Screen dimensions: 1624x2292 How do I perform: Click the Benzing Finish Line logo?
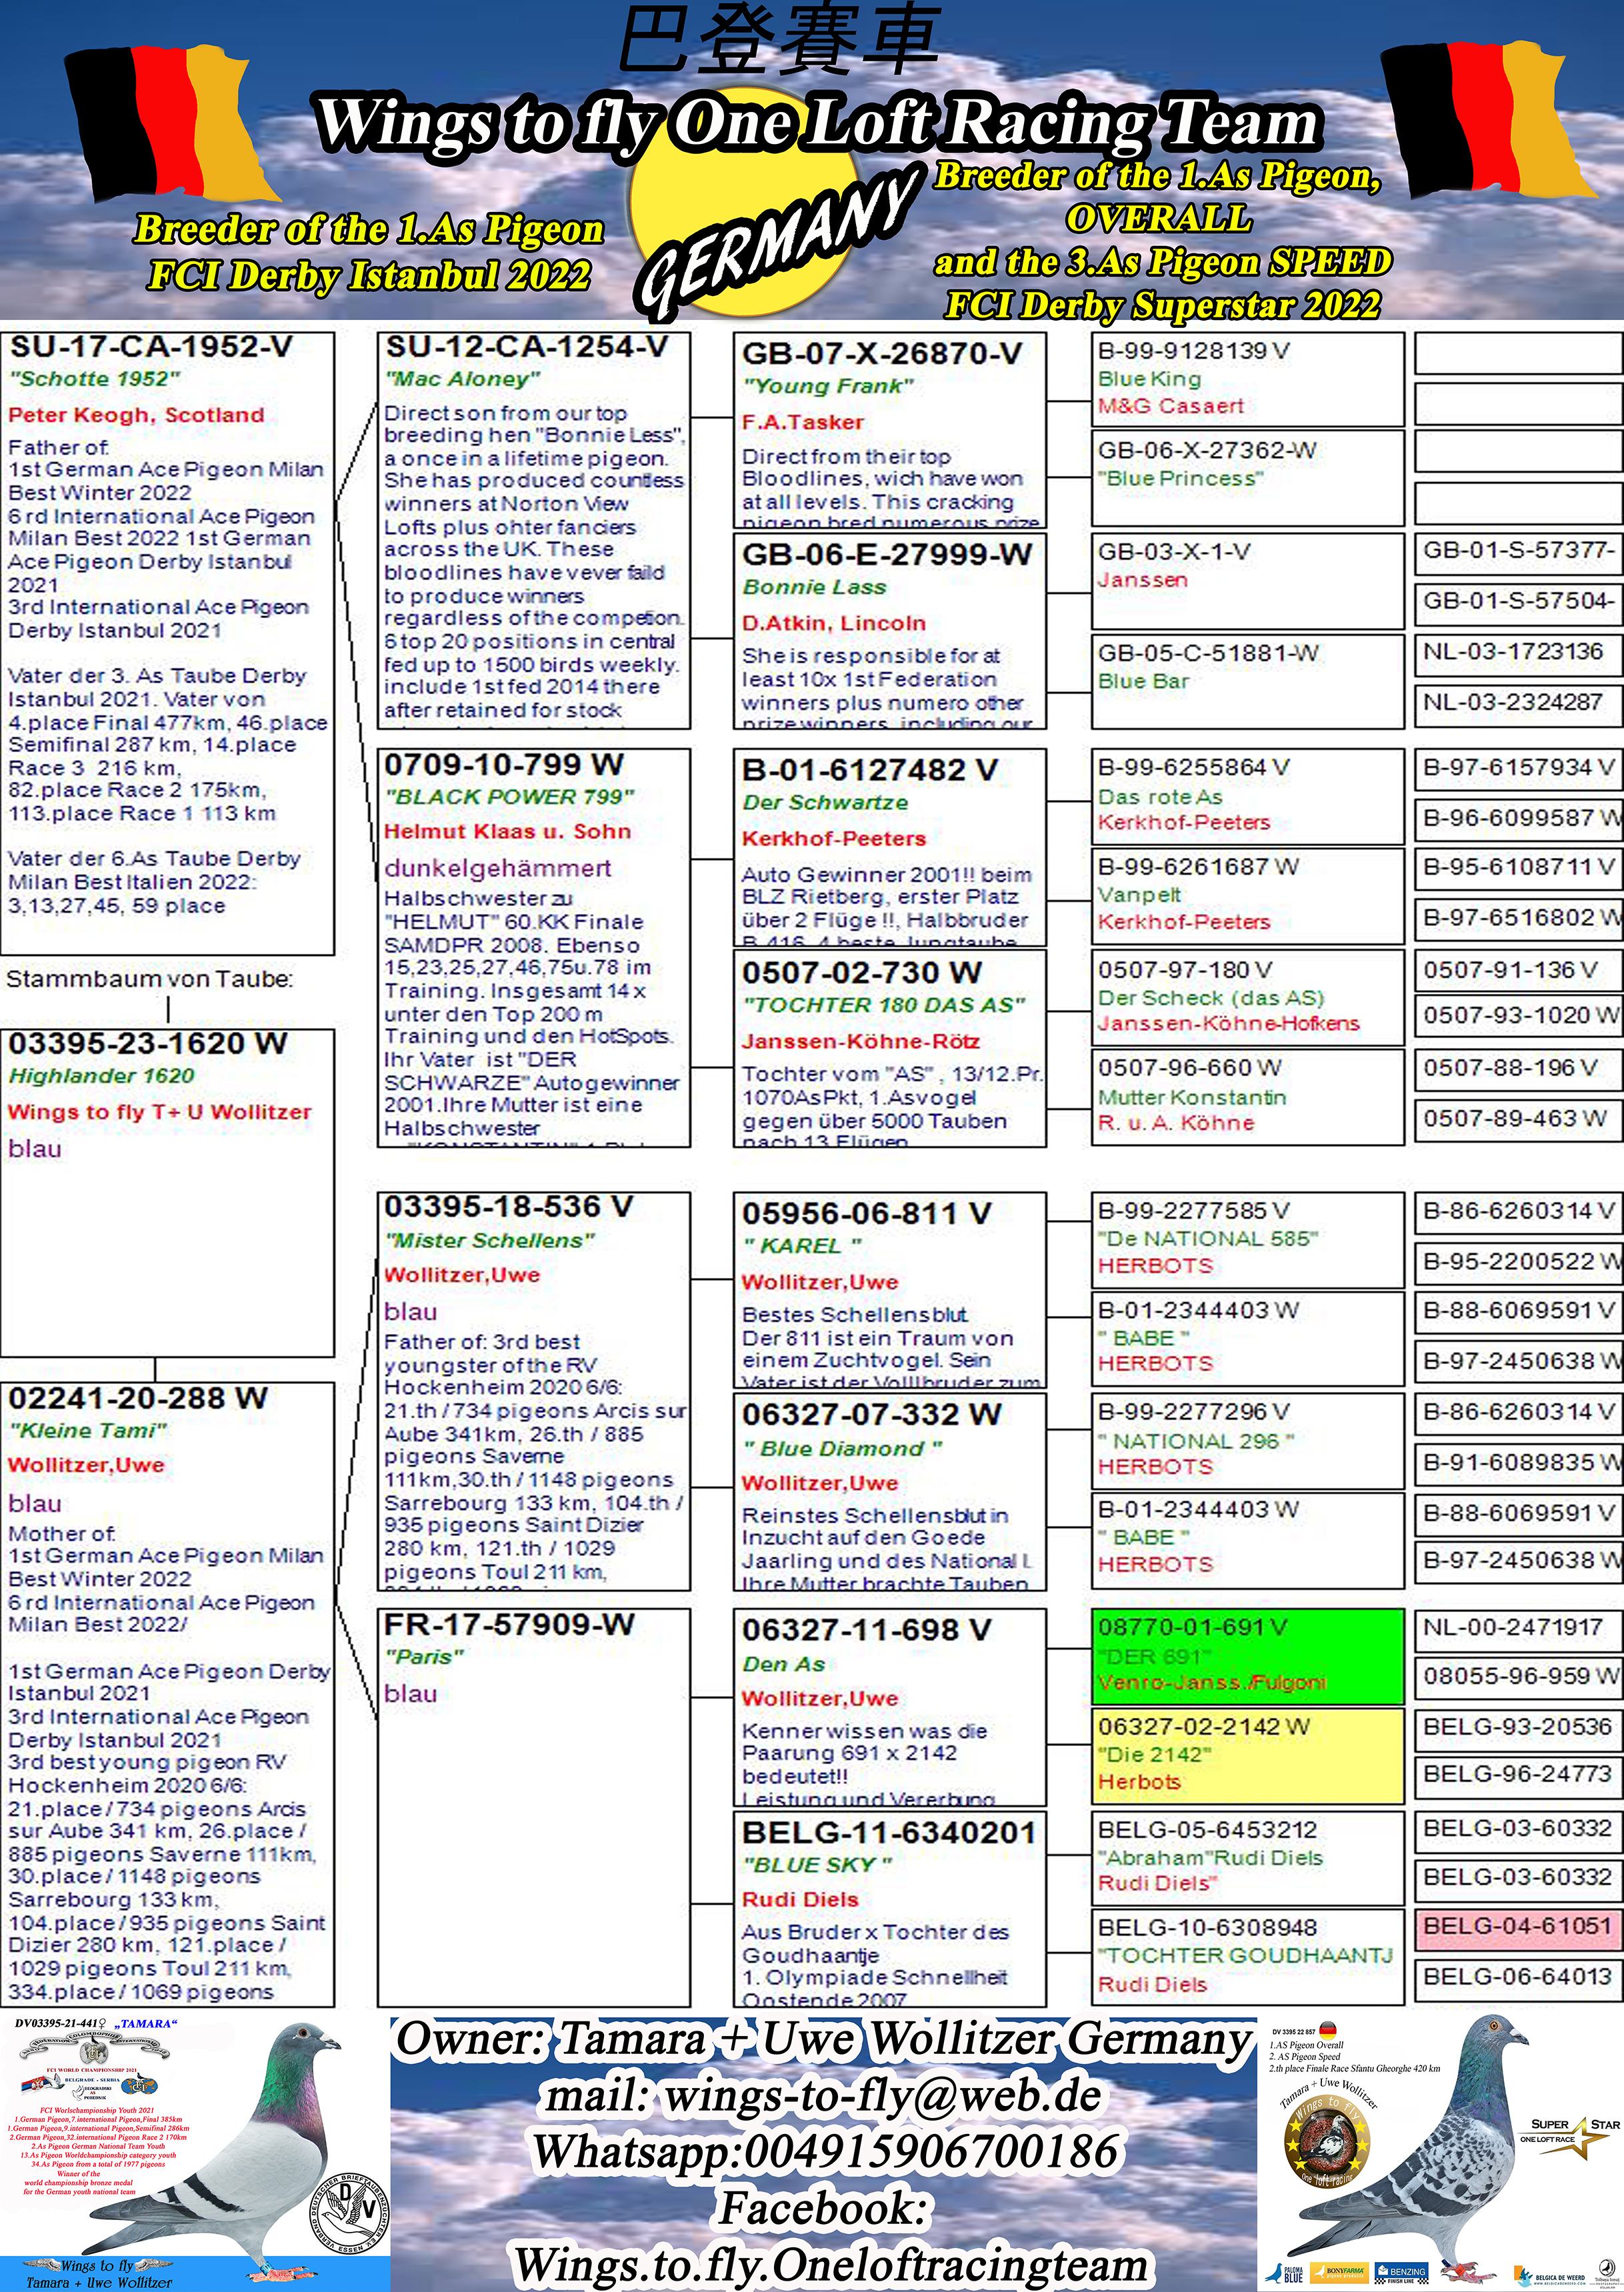pos(1403,2273)
